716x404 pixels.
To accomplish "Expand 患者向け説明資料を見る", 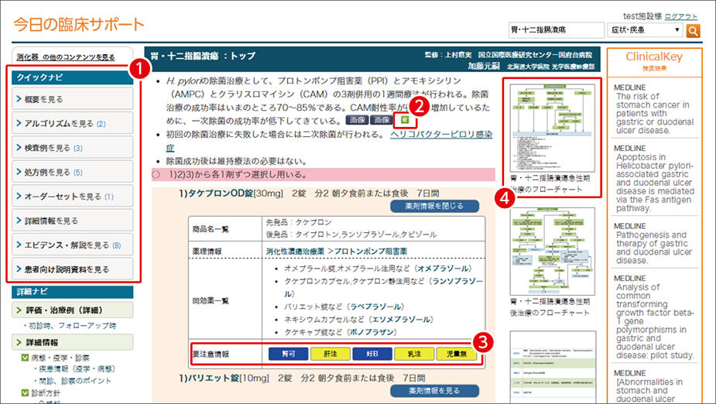I will click(73, 269).
